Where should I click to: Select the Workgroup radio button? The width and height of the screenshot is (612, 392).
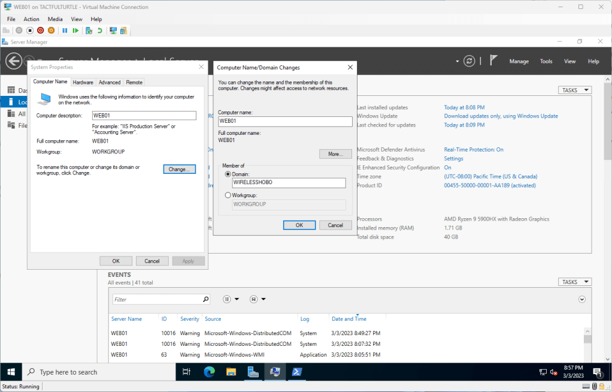pyautogui.click(x=228, y=195)
